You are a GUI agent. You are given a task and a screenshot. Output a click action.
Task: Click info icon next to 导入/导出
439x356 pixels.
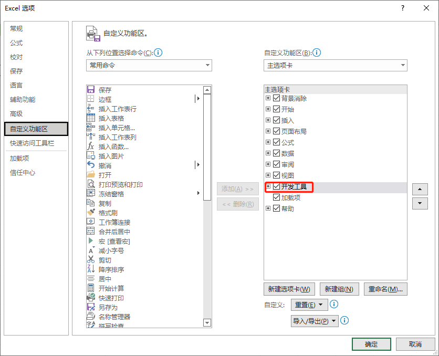[x=344, y=320]
